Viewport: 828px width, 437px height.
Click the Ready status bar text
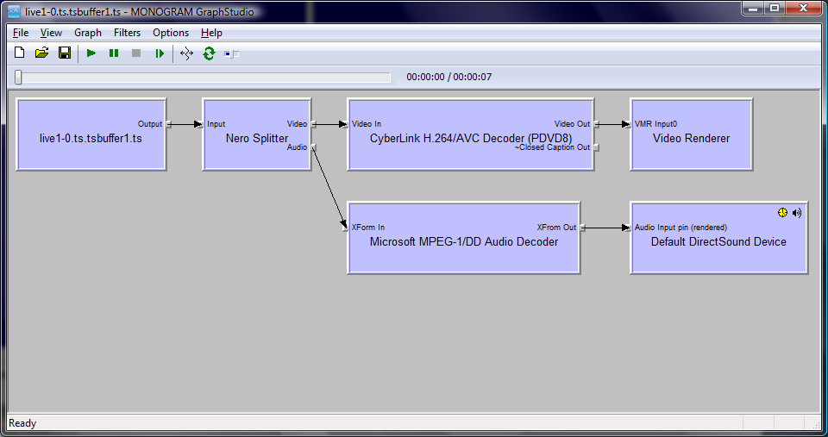pyautogui.click(x=22, y=423)
